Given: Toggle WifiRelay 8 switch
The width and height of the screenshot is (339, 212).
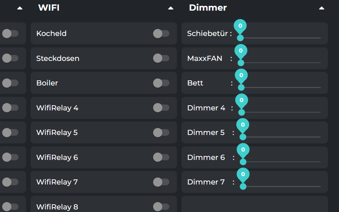Looking at the screenshot, I should pos(161,207).
